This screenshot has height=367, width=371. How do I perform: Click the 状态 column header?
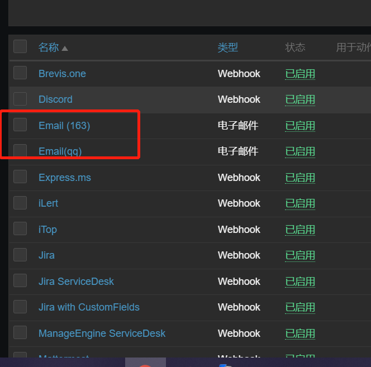[x=295, y=47]
